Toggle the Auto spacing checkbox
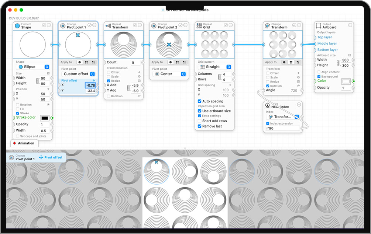 click(x=200, y=101)
